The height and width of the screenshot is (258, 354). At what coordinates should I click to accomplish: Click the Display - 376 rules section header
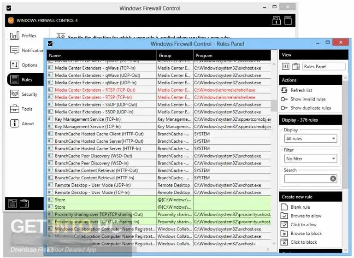311,120
